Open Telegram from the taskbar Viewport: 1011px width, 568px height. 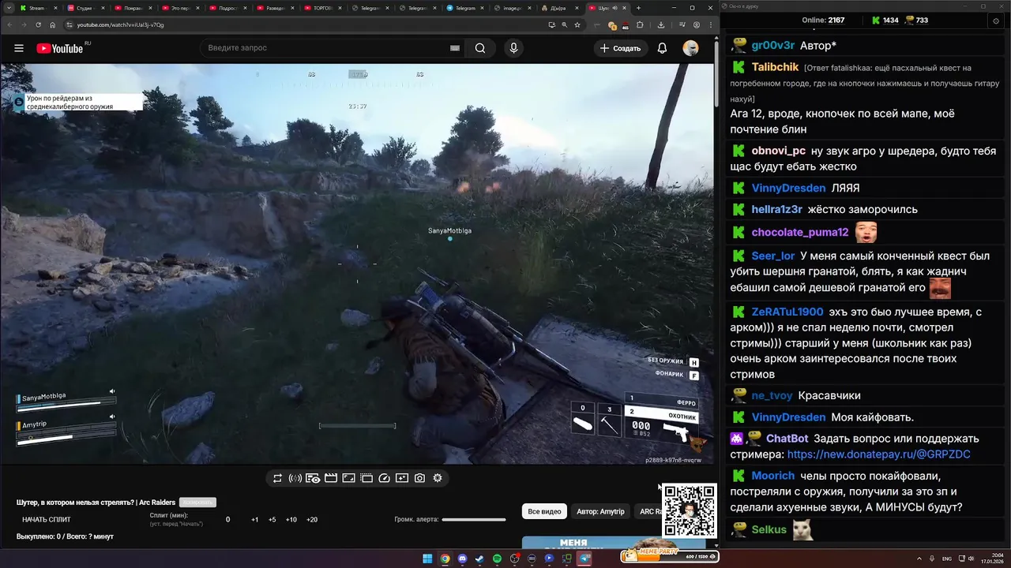tap(584, 559)
